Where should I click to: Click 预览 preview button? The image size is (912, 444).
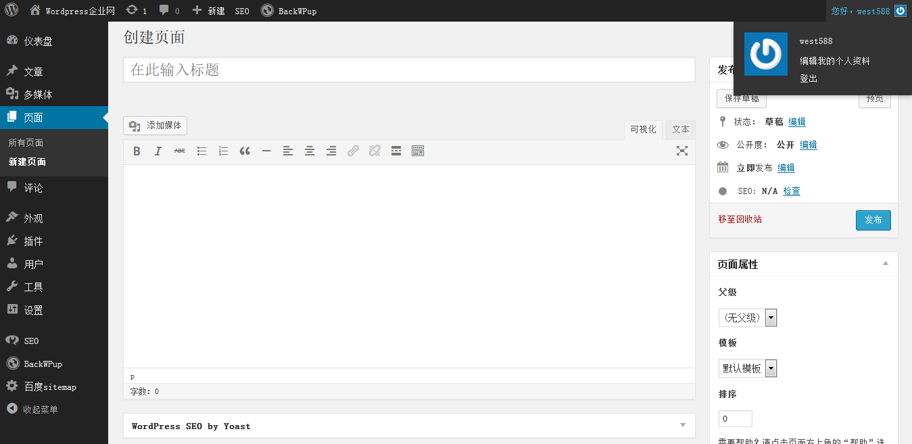[x=875, y=99]
